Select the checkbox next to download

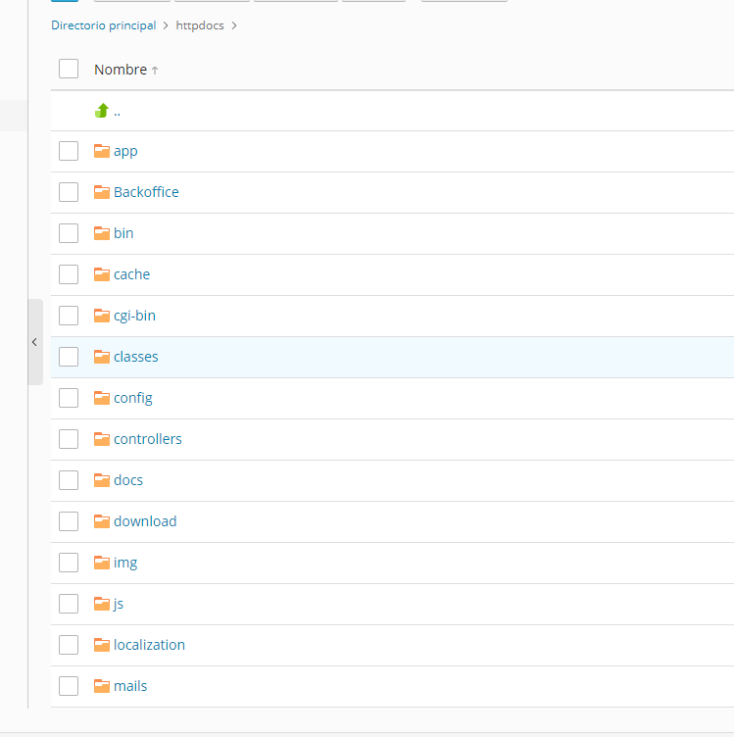tap(69, 521)
